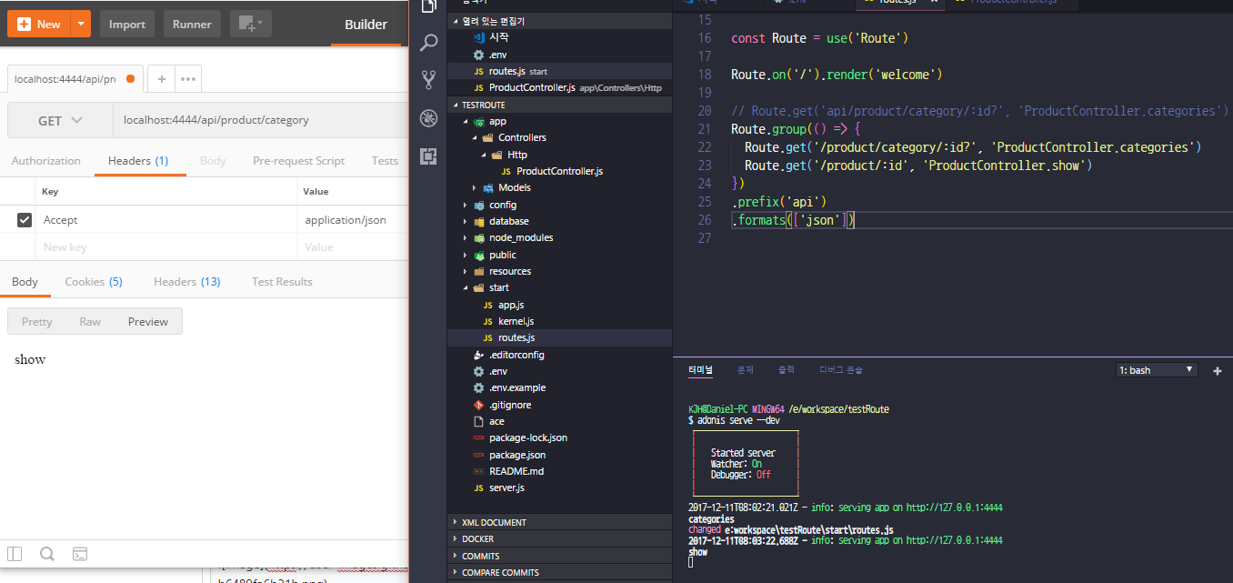Viewport: 1233px width, 583px height.
Task: Expand the DOCKER section
Action: (560, 538)
